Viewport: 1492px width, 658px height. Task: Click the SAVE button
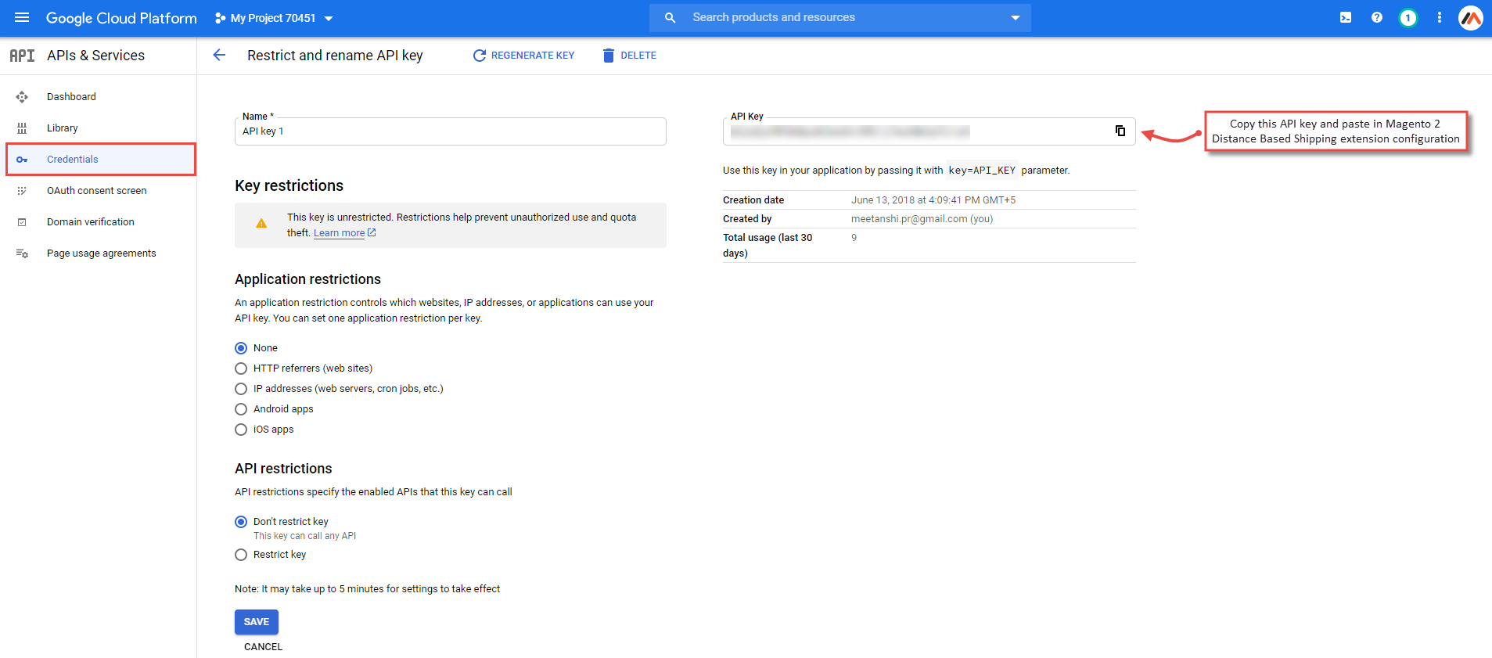point(257,622)
